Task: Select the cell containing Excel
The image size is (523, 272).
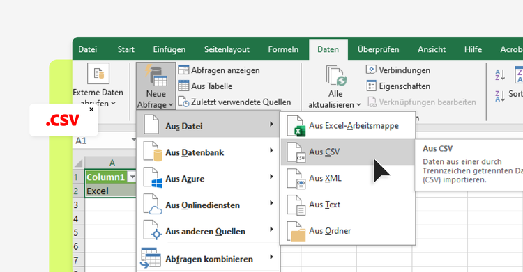Action: pos(110,191)
